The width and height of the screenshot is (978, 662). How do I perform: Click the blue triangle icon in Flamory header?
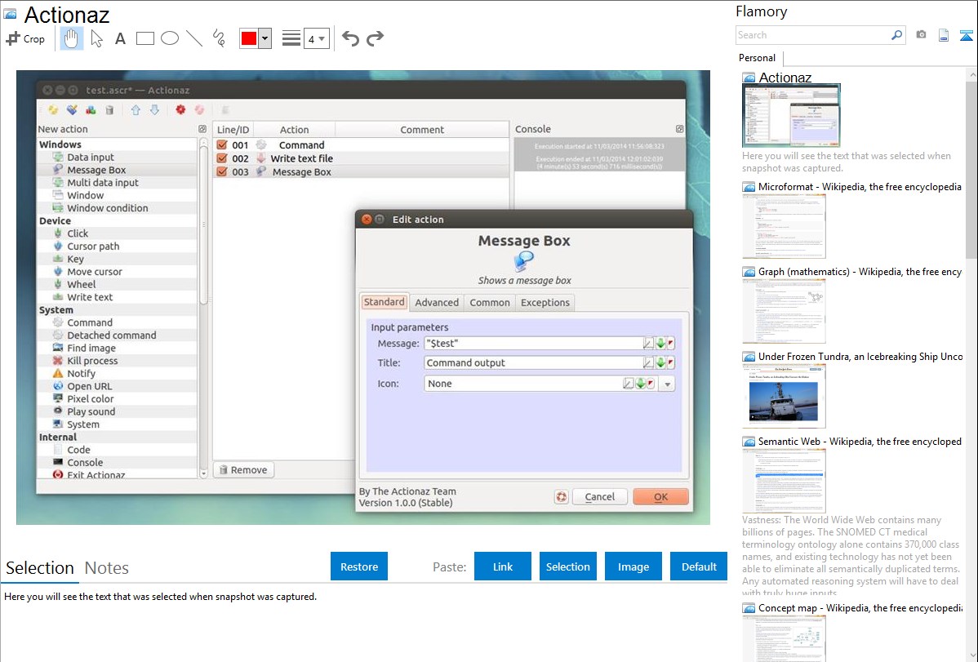pyautogui.click(x=966, y=36)
